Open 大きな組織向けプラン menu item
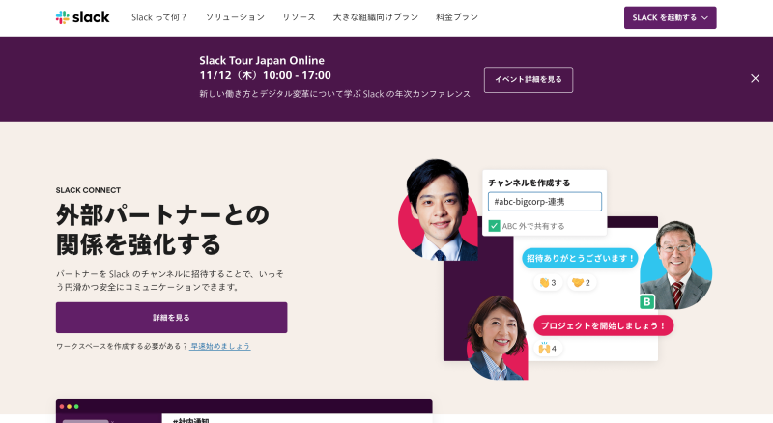This screenshot has height=423, width=773. (376, 17)
